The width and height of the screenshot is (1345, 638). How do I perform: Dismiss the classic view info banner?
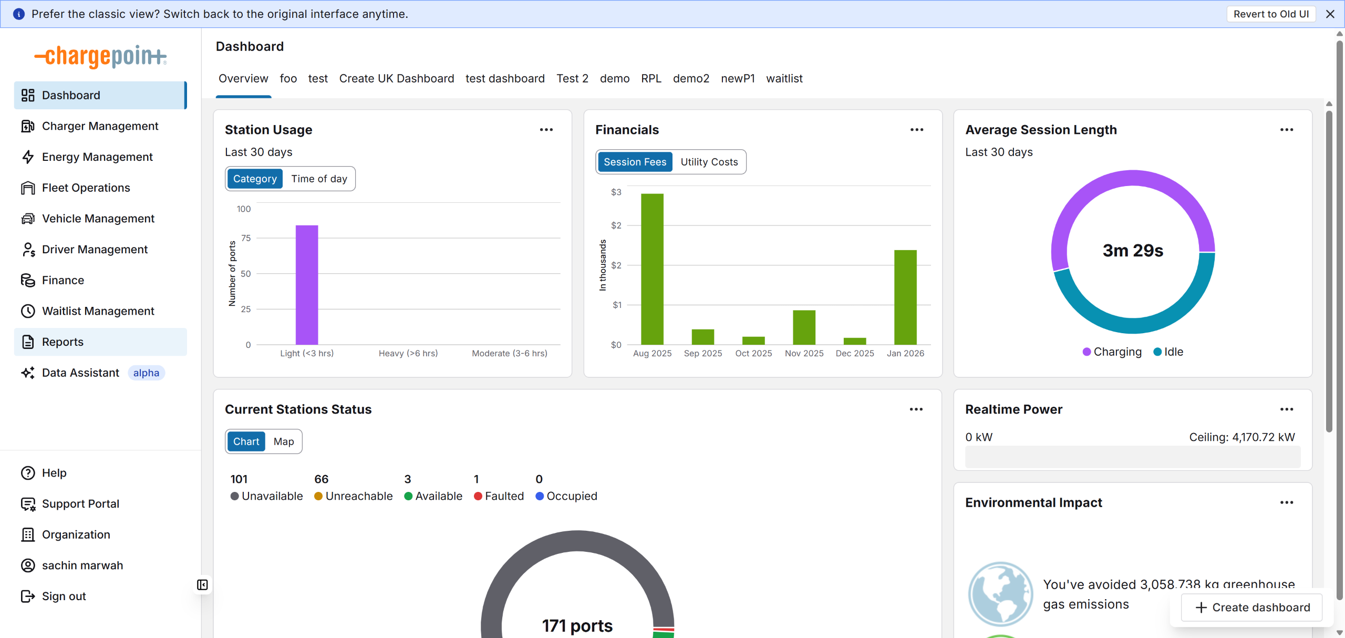tap(1330, 14)
